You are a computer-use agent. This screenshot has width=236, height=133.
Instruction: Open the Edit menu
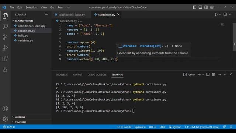pos(20,7)
